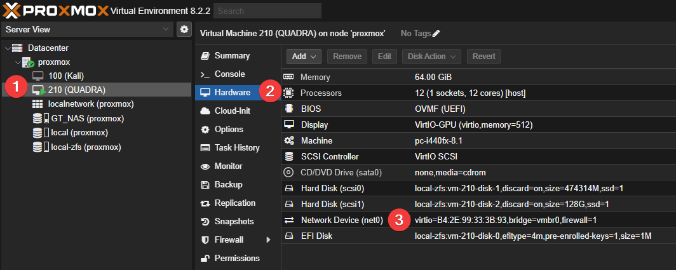Click the Edit button
The height and width of the screenshot is (270, 676).
pos(384,57)
